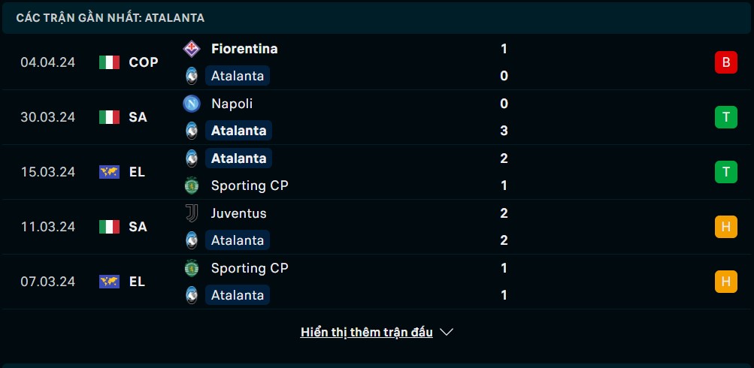Open the Fiorentina team name link
754x368 pixels.
244,49
